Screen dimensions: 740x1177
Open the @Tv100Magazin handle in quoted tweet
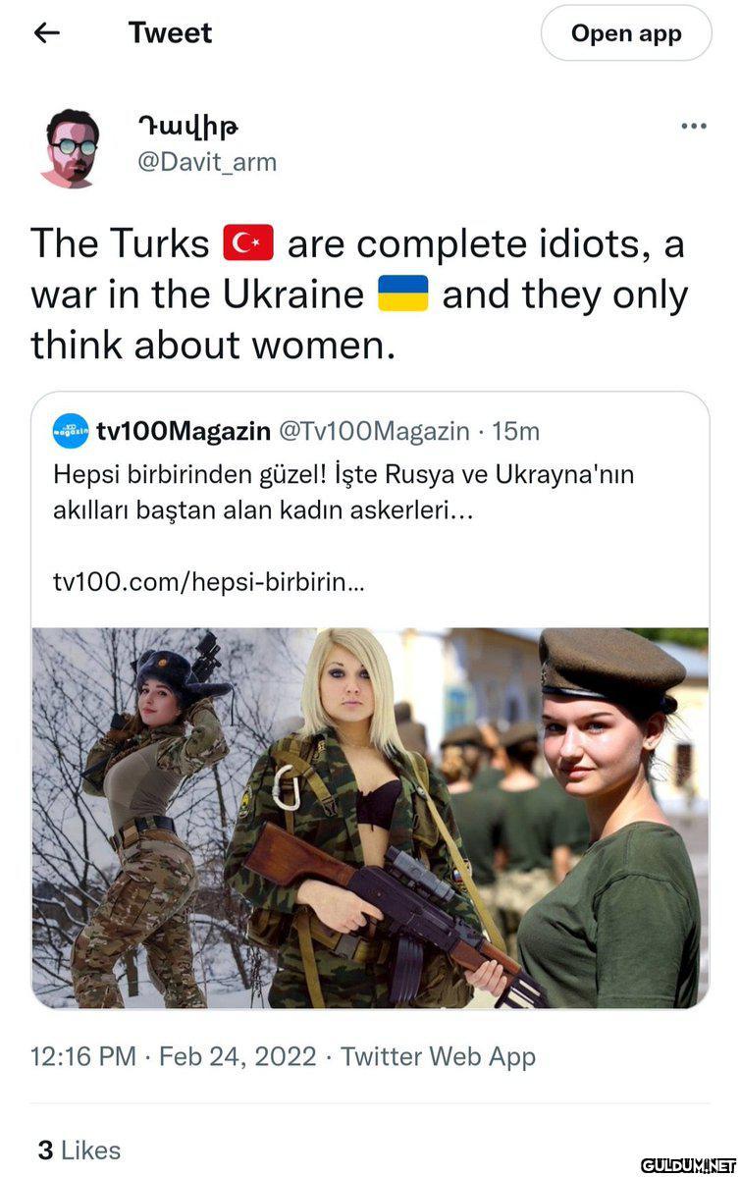point(374,432)
